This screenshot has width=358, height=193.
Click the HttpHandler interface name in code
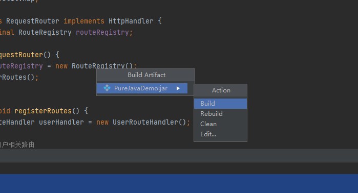pos(131,21)
